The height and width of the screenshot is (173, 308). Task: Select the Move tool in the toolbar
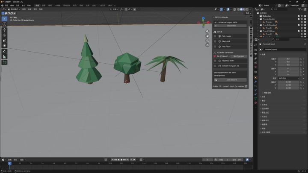click(4, 30)
